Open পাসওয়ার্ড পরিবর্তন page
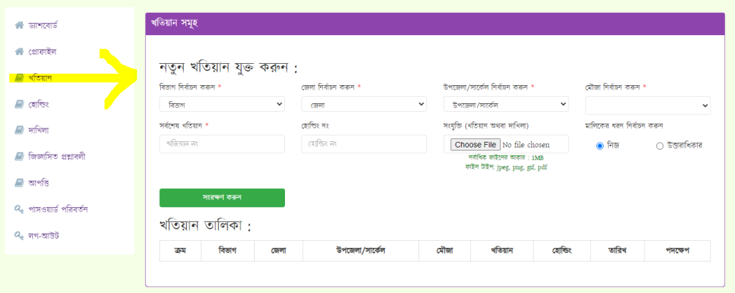Image resolution: width=735 pixels, height=293 pixels. (x=58, y=209)
